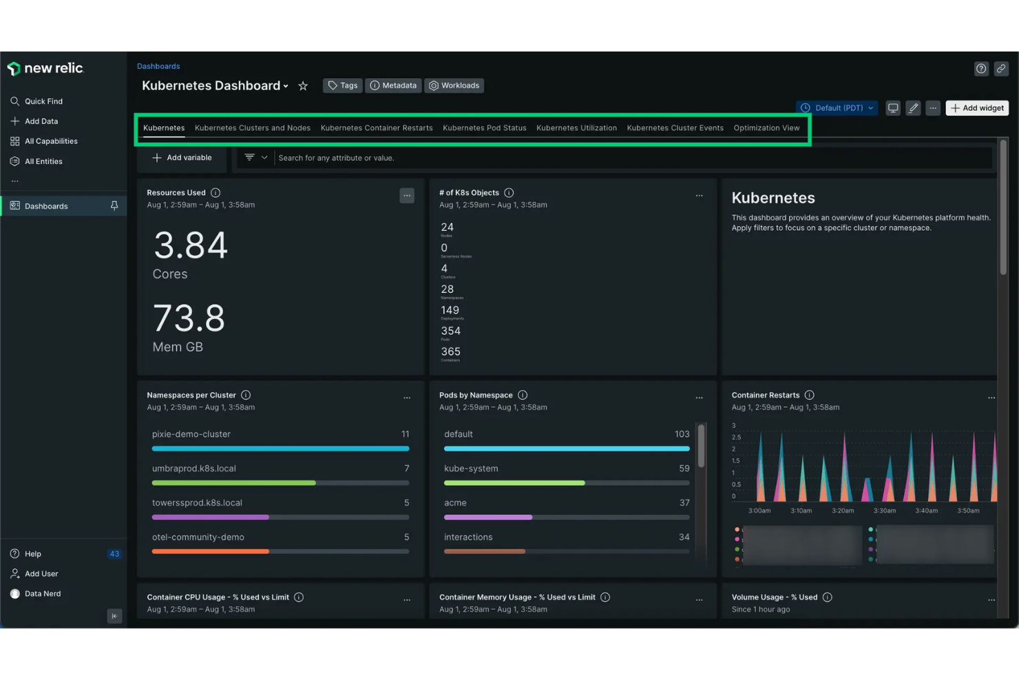1019x680 pixels.
Task: Select the towerssprod.k8s.local row
Action: point(280,508)
